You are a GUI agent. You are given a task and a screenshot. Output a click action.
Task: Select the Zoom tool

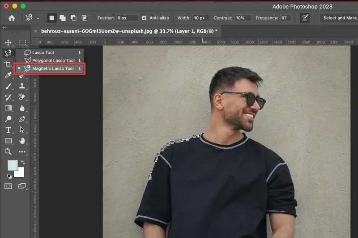[8, 152]
